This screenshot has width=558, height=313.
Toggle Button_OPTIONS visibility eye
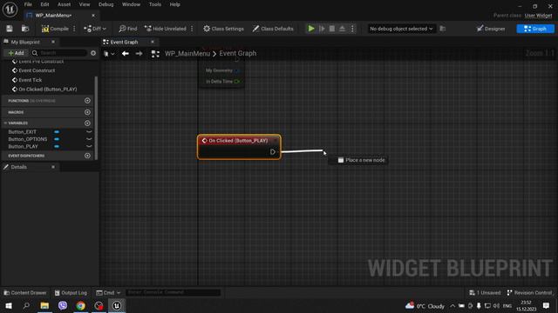click(x=89, y=139)
